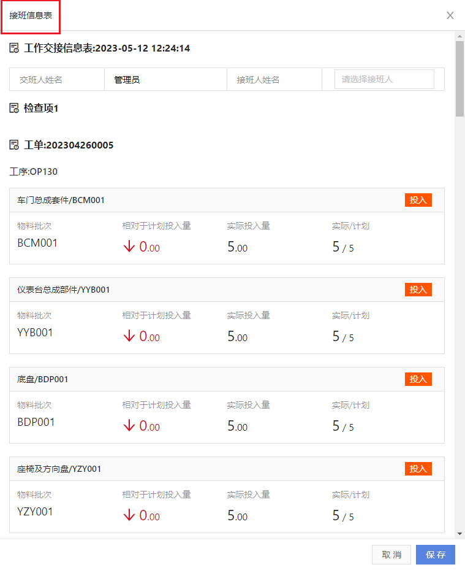This screenshot has width=465, height=570.
Task: Click 物料批次 label in YYB001 card
Action: pos(34,315)
